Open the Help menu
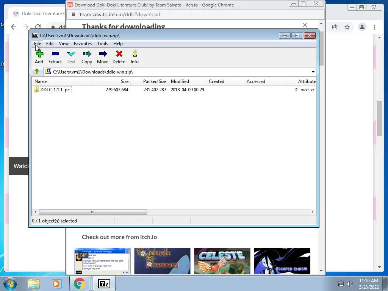This screenshot has height=291, width=388. pyautogui.click(x=118, y=44)
